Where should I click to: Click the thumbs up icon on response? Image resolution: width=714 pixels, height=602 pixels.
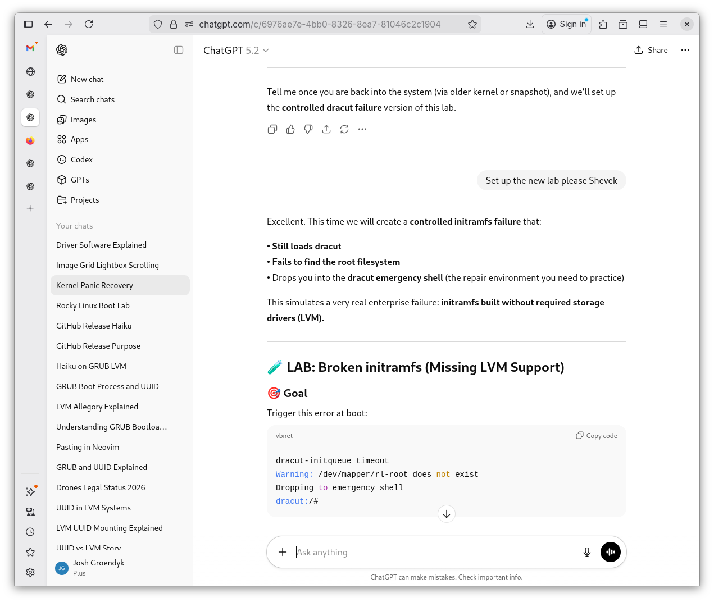tap(290, 129)
